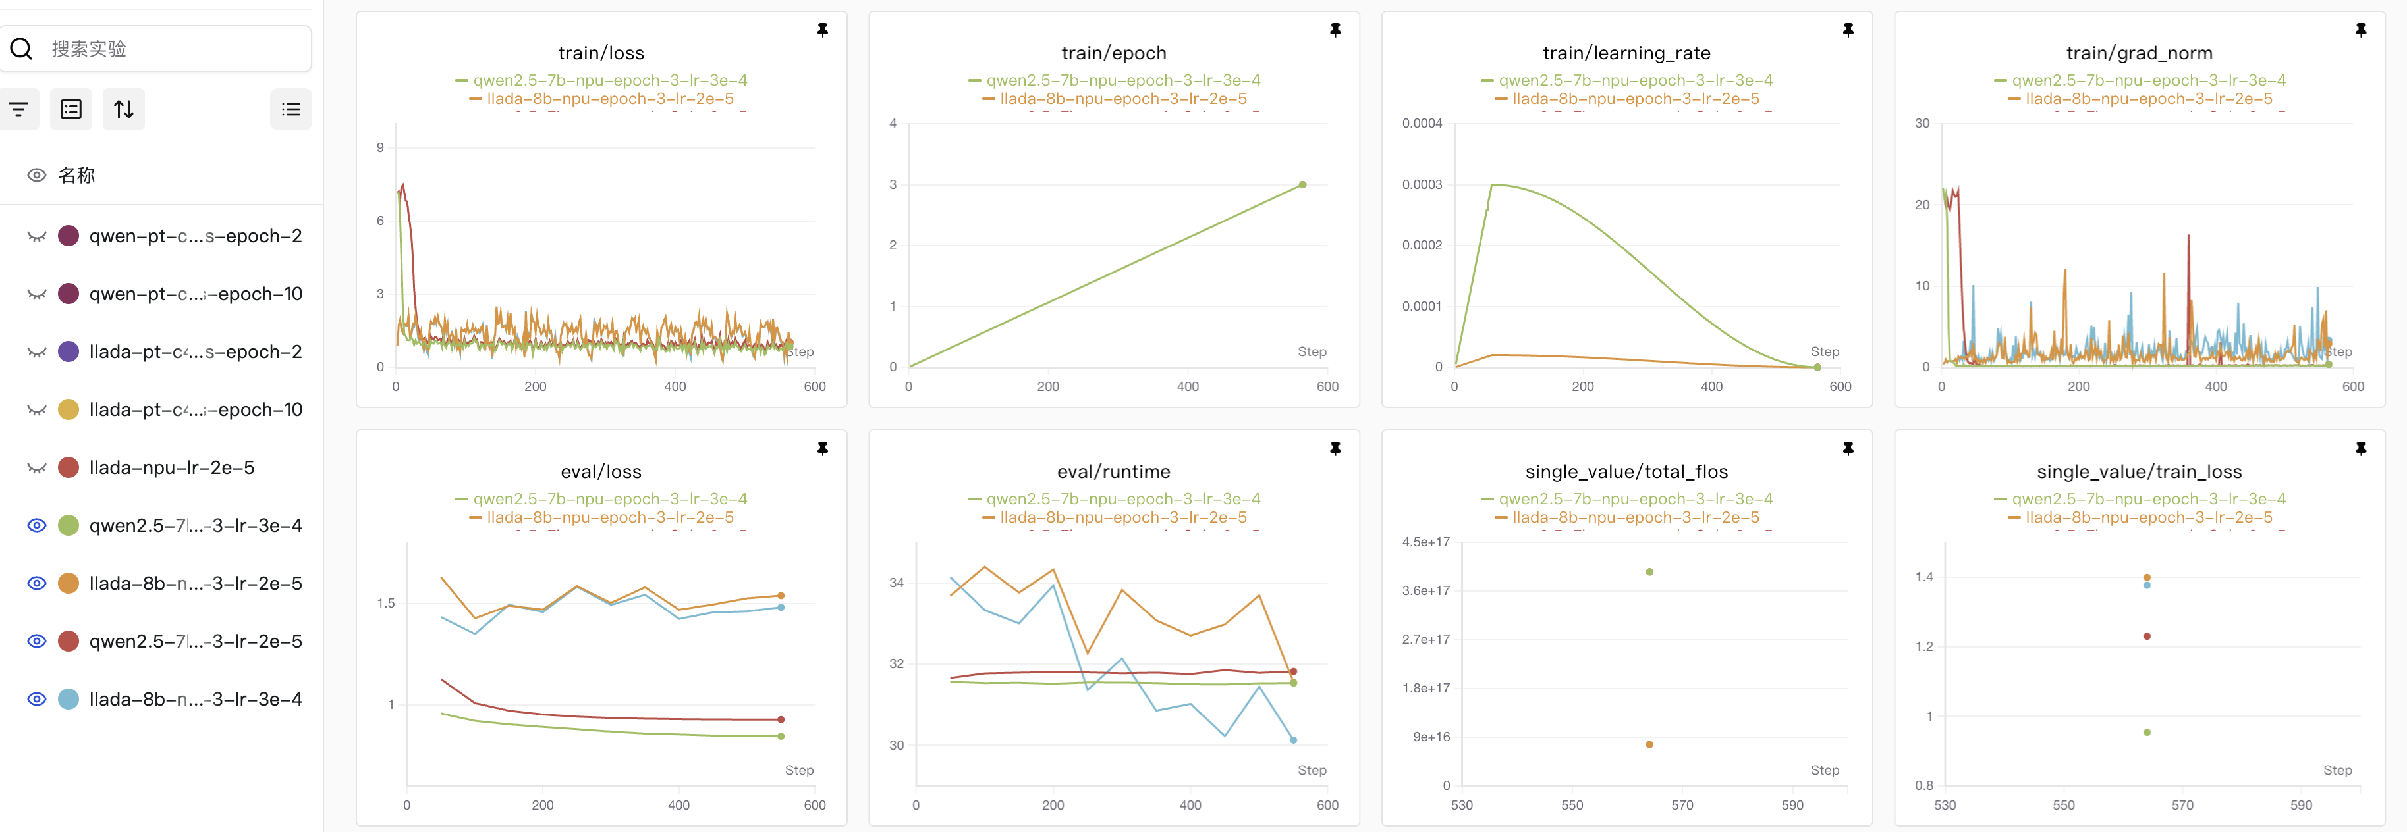This screenshot has width=2407, height=832.
Task: Pin the train/learning_rate chart
Action: tap(1847, 31)
